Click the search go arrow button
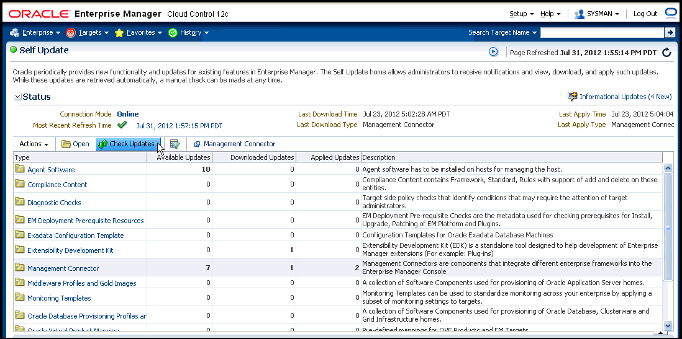Image resolution: width=682 pixels, height=339 pixels. (x=670, y=32)
